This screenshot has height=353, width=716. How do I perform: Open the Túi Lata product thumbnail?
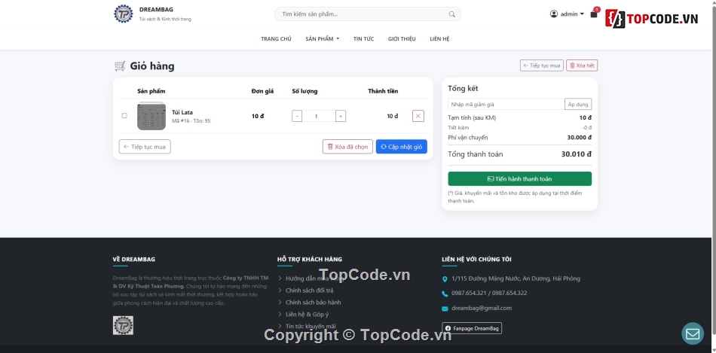[x=151, y=116]
